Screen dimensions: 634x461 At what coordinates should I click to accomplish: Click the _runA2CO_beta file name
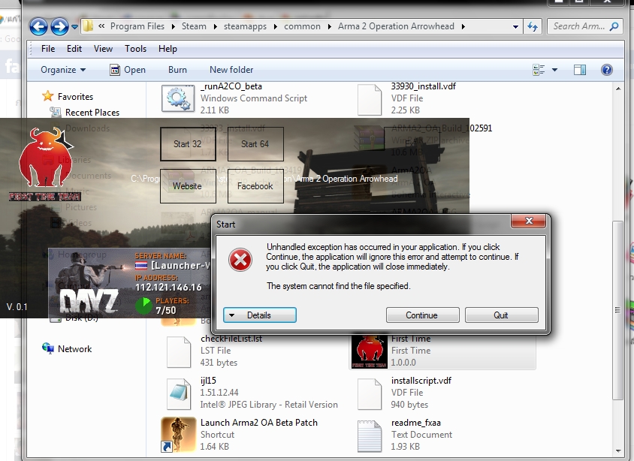click(231, 86)
